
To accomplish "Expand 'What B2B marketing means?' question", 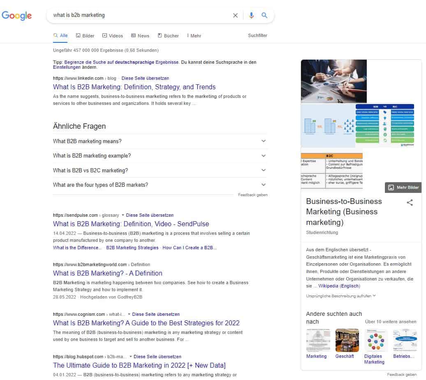I will (160, 141).
